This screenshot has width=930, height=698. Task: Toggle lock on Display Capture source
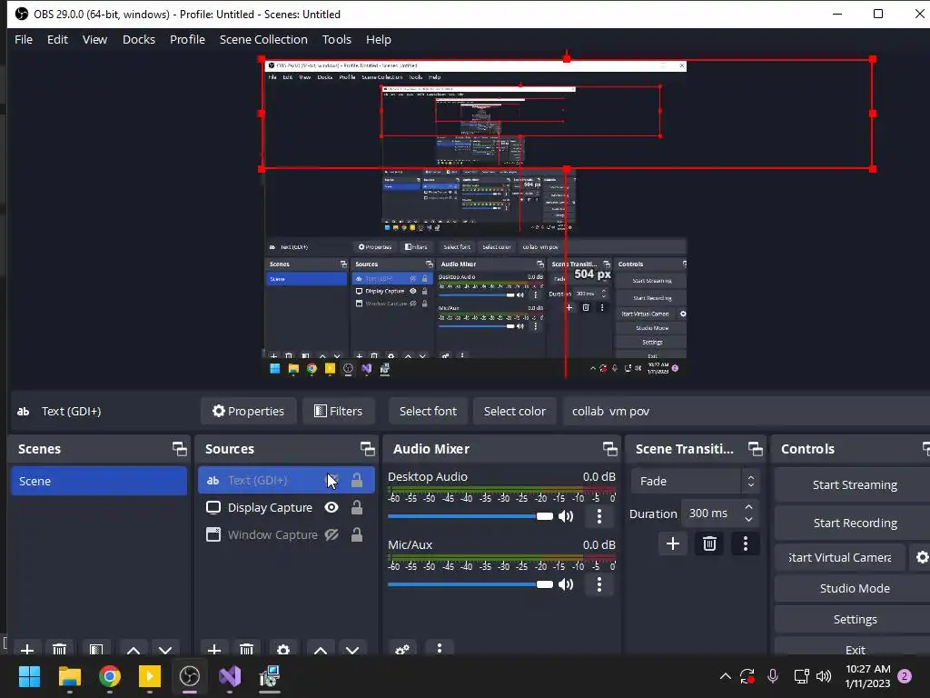point(356,507)
